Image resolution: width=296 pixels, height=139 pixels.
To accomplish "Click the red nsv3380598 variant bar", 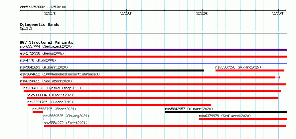I will click(x=250, y=70).
